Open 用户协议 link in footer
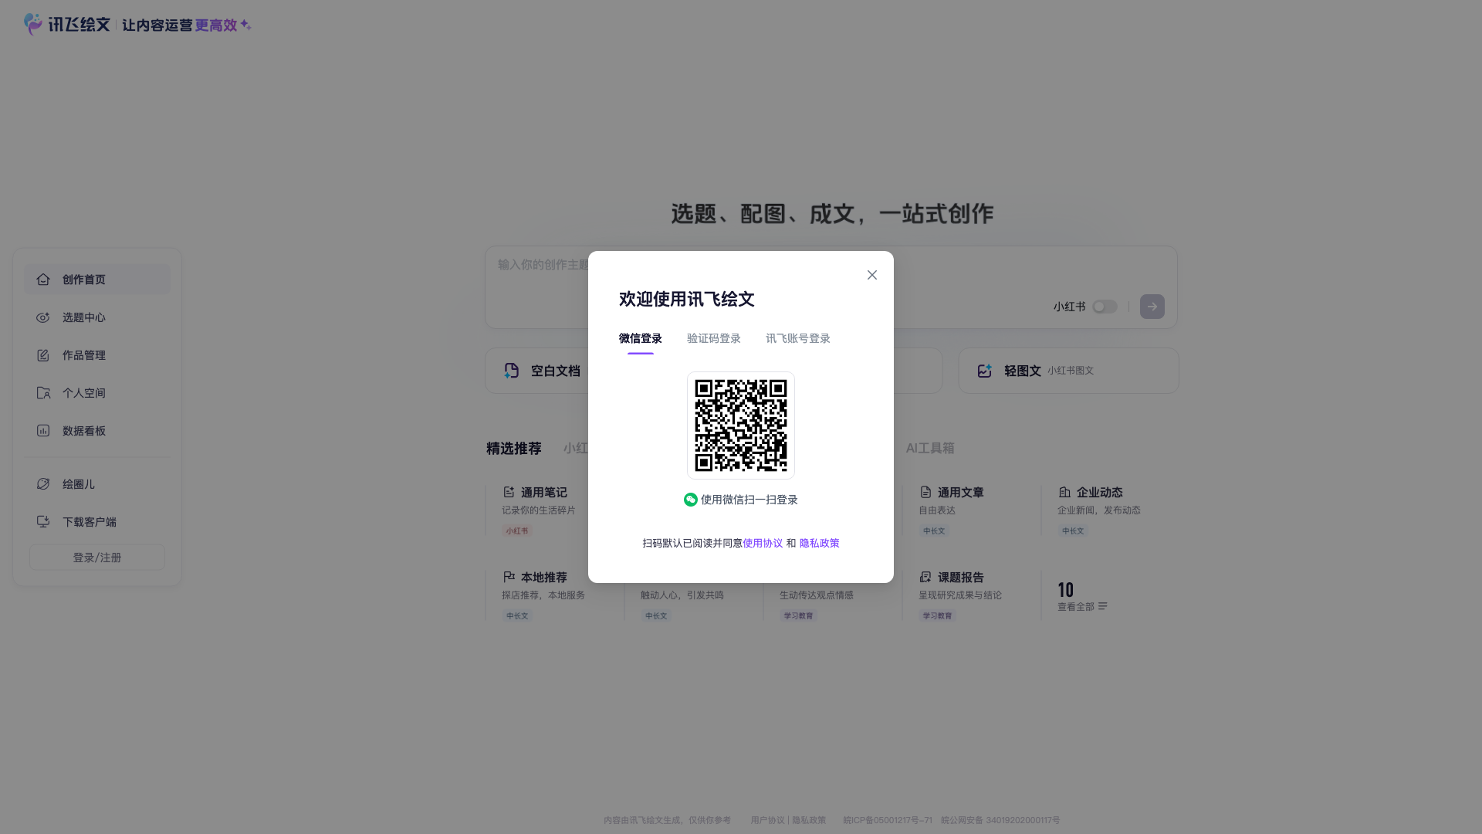Viewport: 1482px width, 834px height. (x=767, y=820)
